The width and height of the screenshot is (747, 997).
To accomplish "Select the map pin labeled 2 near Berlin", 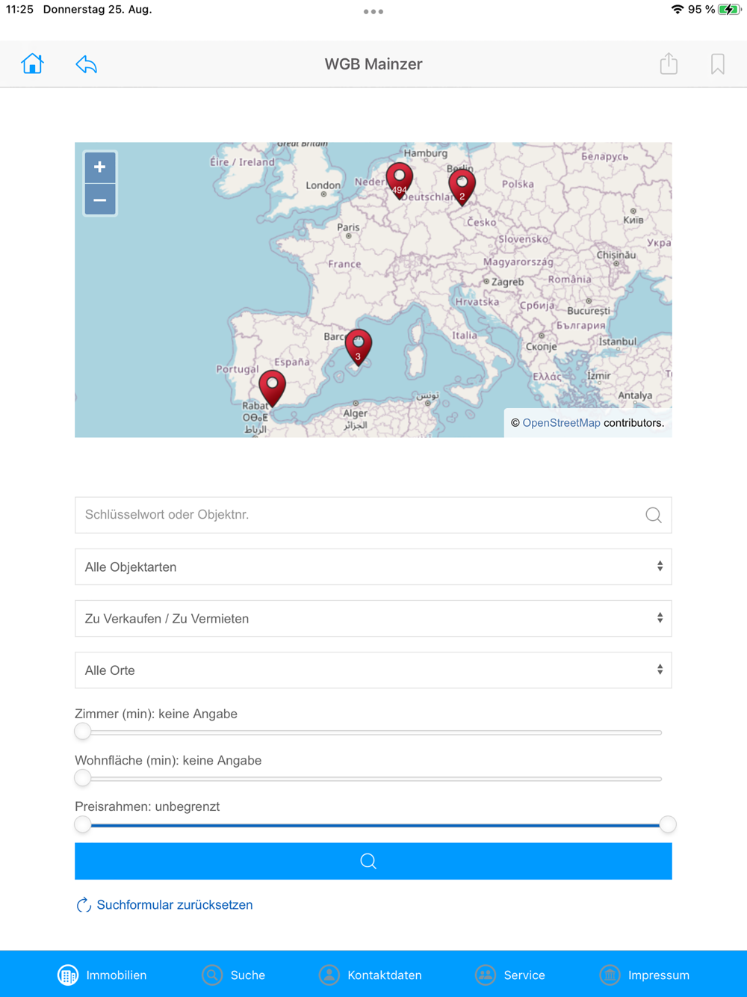I will point(462,187).
